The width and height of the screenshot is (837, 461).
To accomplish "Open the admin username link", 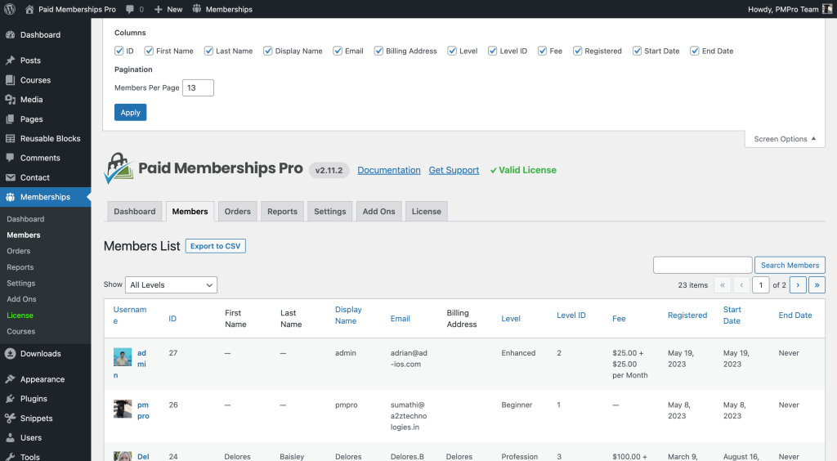I will [141, 359].
